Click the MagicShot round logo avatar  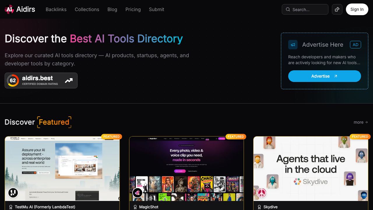point(138,192)
